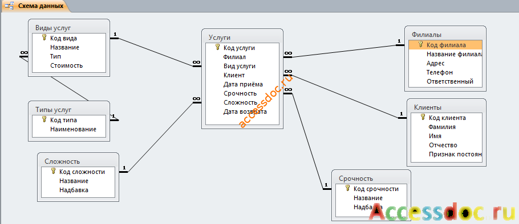
Task: Select Название филиала field
Action: pos(445,54)
